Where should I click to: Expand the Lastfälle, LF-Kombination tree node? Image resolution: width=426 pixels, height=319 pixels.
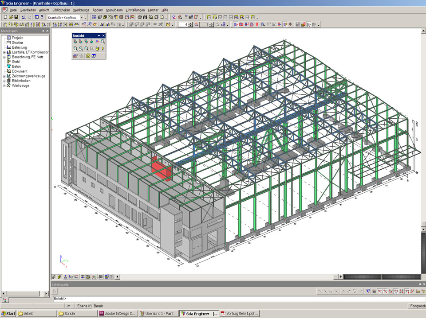pyautogui.click(x=4, y=52)
